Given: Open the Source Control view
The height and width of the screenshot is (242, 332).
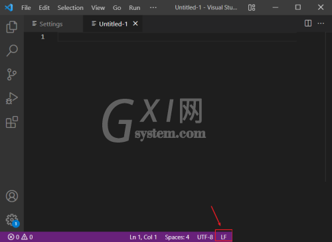Looking at the screenshot, I should point(12,74).
